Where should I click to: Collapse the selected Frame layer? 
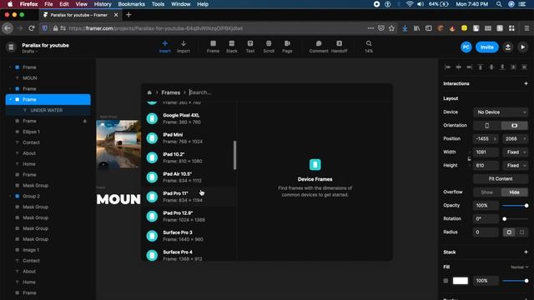(x=10, y=100)
